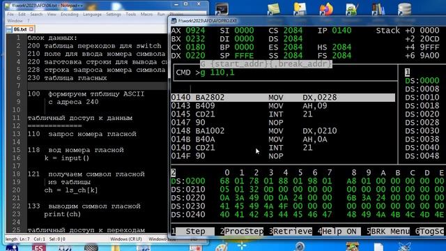Viewport: 446px width, 251px height.
Task: Click the BX register value 0232
Action: [x=195, y=39]
